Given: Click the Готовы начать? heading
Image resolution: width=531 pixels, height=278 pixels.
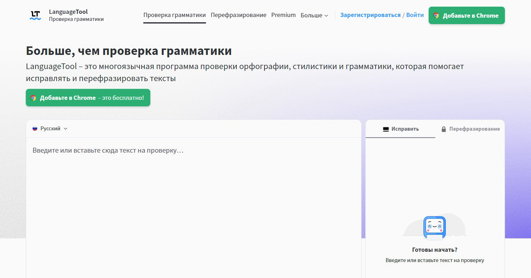Looking at the screenshot, I should [x=435, y=250].
